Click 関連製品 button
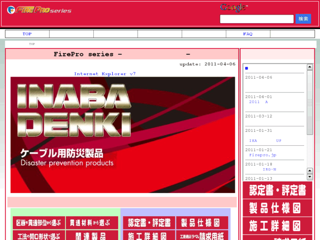The height and width of the screenshot is (240, 320). point(92,235)
